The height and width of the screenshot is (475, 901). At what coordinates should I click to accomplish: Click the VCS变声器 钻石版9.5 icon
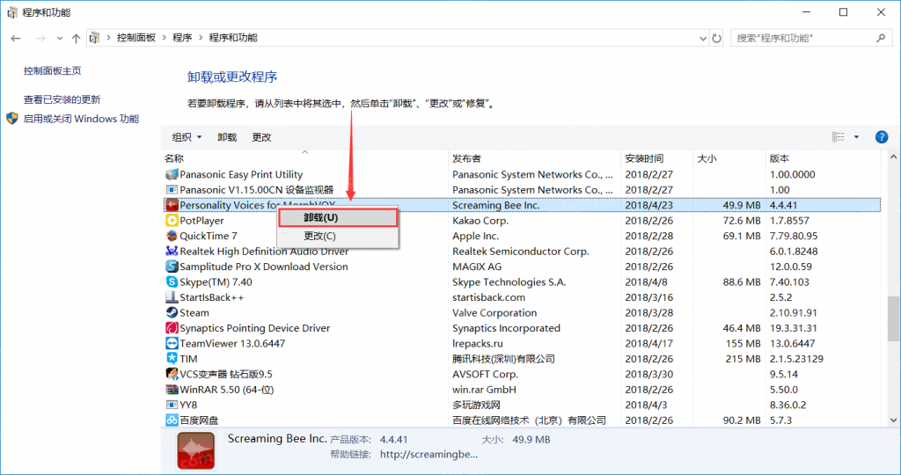[x=172, y=374]
